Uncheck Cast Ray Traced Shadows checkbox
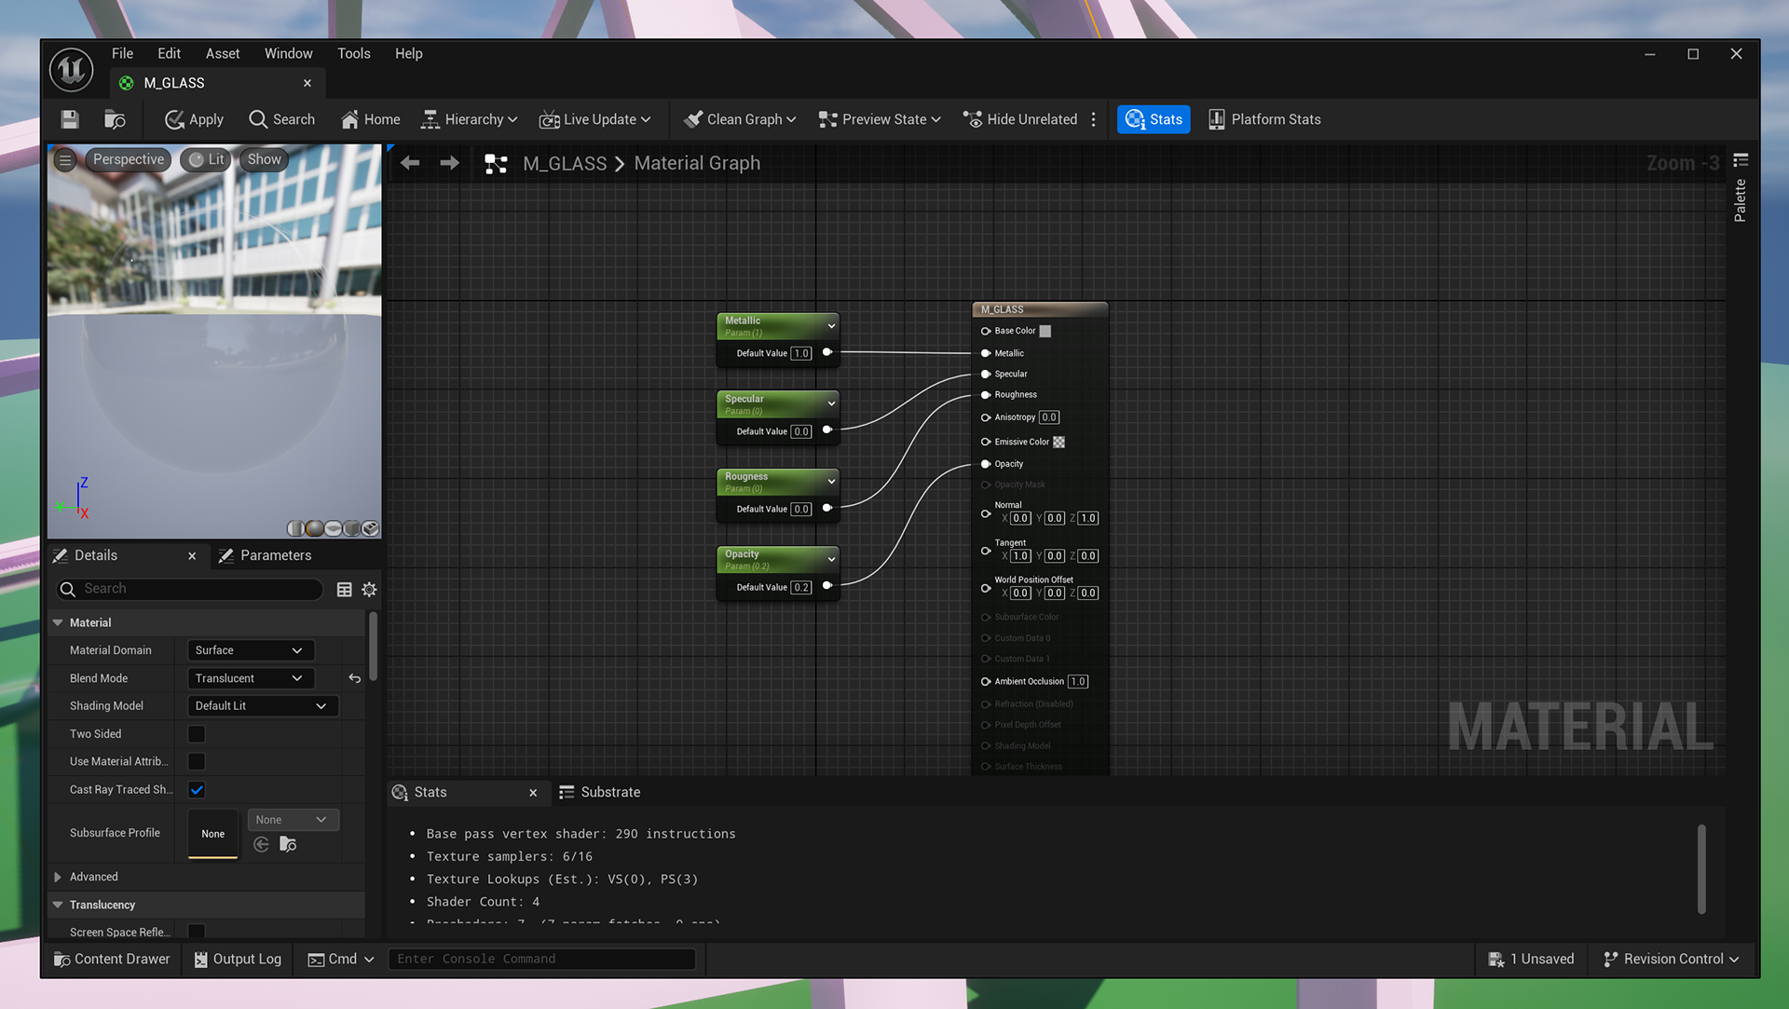The image size is (1789, 1009). click(197, 790)
